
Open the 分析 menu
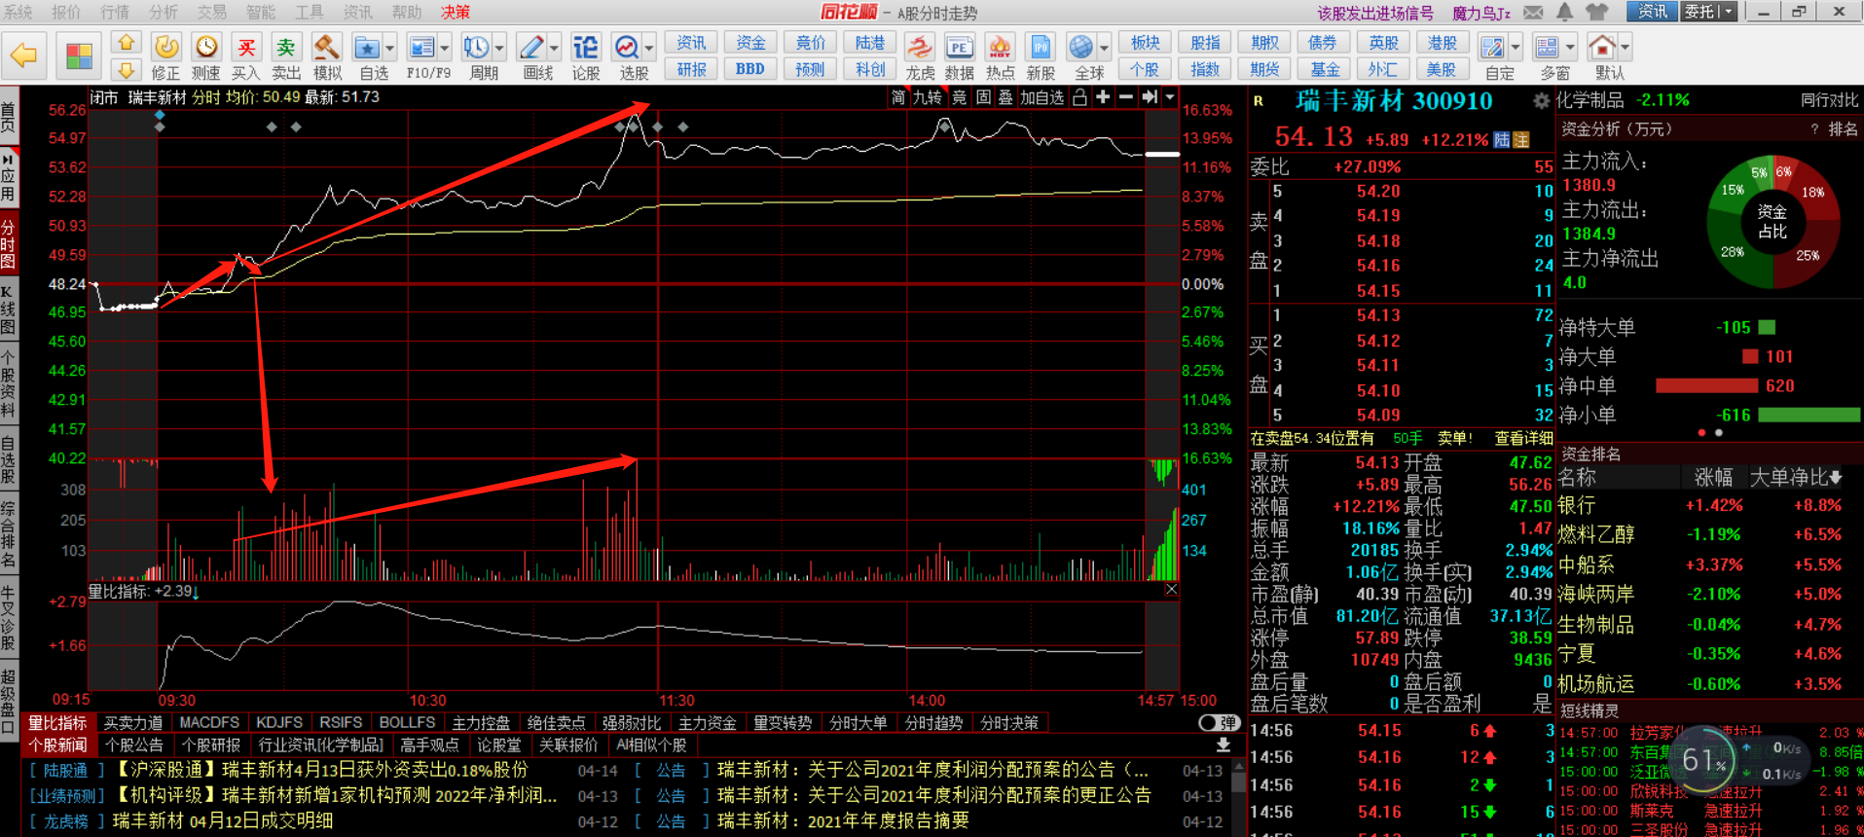tap(164, 12)
